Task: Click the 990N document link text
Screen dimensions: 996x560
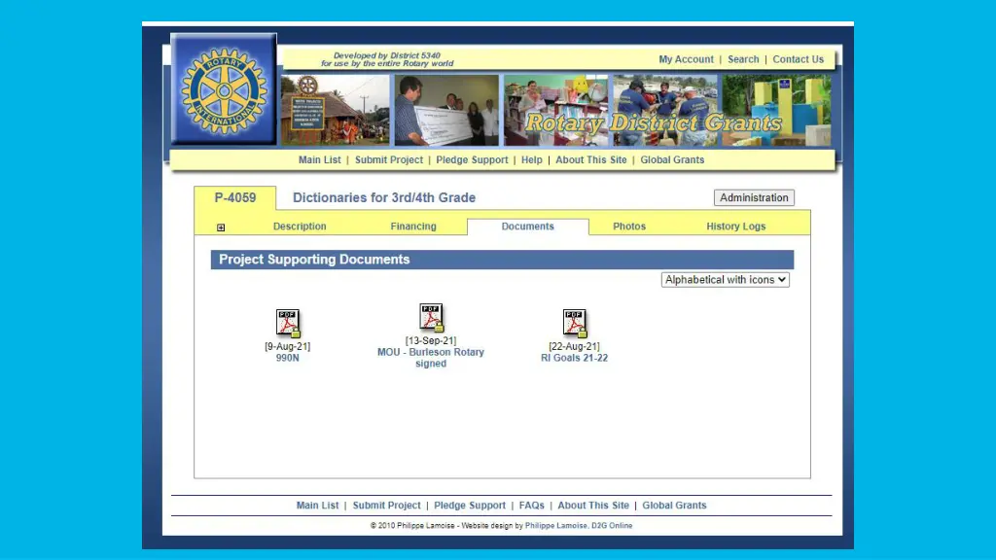Action: click(287, 358)
